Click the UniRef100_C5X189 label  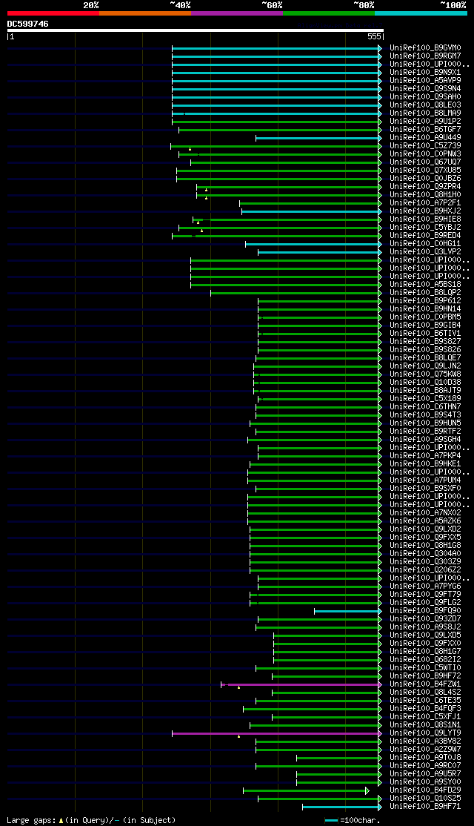[x=426, y=400]
